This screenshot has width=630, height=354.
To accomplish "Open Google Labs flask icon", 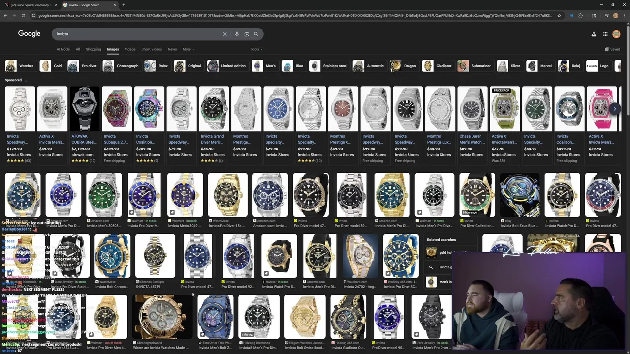I will pos(594,34).
